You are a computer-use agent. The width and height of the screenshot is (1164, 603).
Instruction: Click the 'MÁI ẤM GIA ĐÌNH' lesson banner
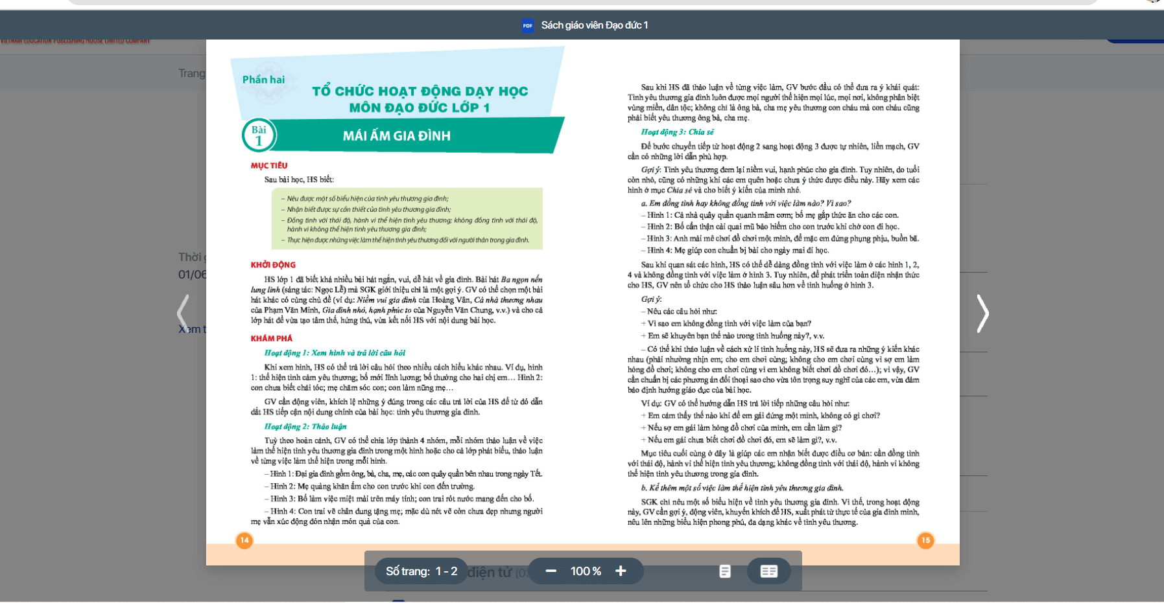tap(397, 135)
